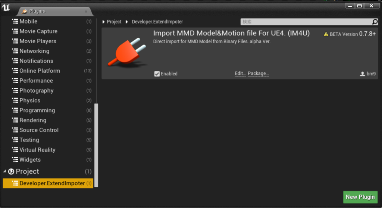Click the list icon beside Testing
382x208 pixels.
15,140
